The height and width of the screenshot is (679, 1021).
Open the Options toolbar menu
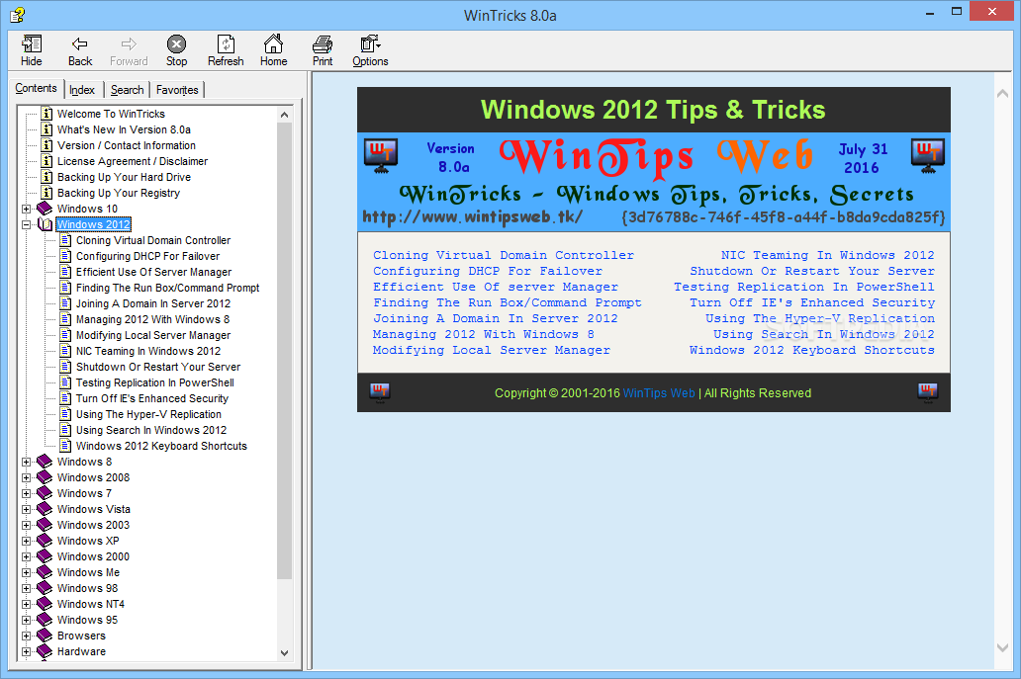point(370,50)
